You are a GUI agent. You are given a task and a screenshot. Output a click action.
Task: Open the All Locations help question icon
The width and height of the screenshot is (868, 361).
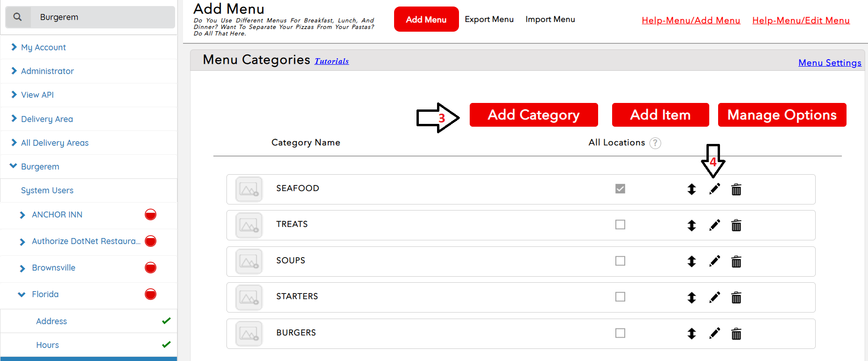coord(655,143)
